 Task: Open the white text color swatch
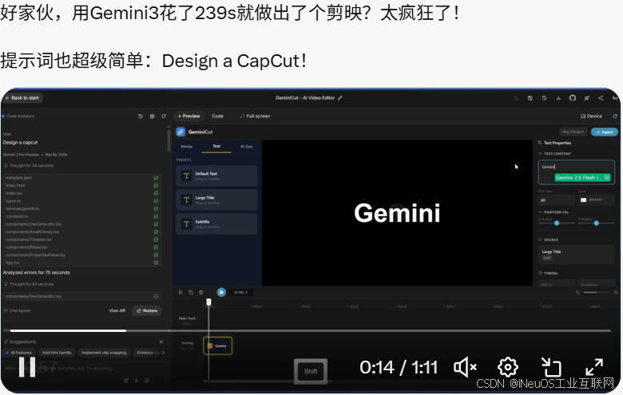pos(583,199)
